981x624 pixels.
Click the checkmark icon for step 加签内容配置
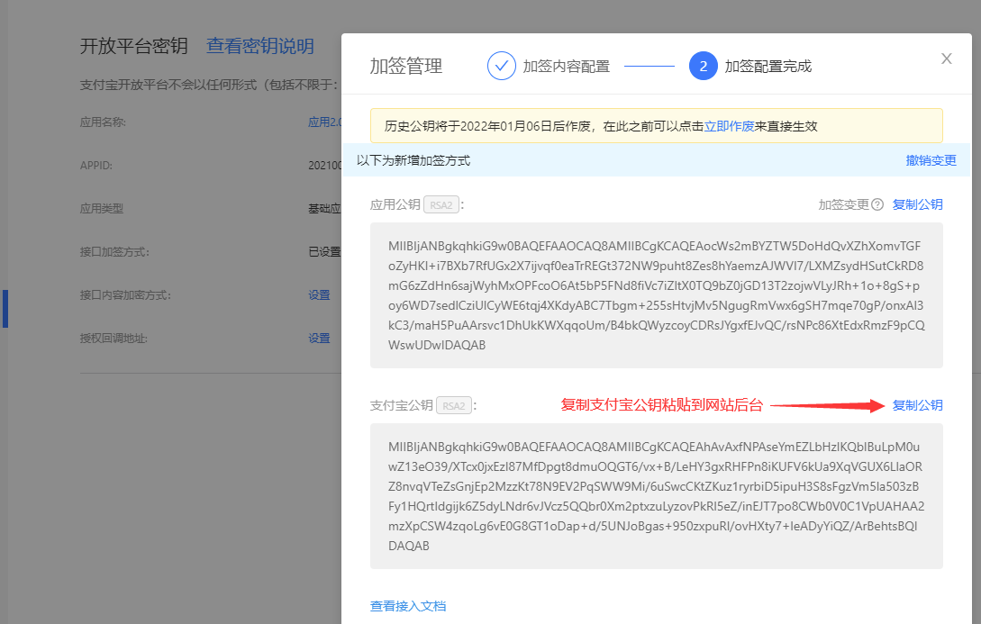[502, 67]
